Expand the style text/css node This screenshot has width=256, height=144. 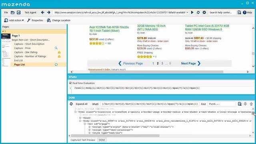pyautogui.click(x=90, y=133)
